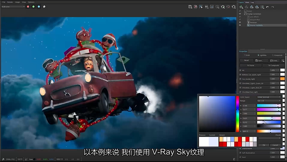Screen dimensions: 287x162
Task: Click the render teapot icon
Action: point(233,7)
